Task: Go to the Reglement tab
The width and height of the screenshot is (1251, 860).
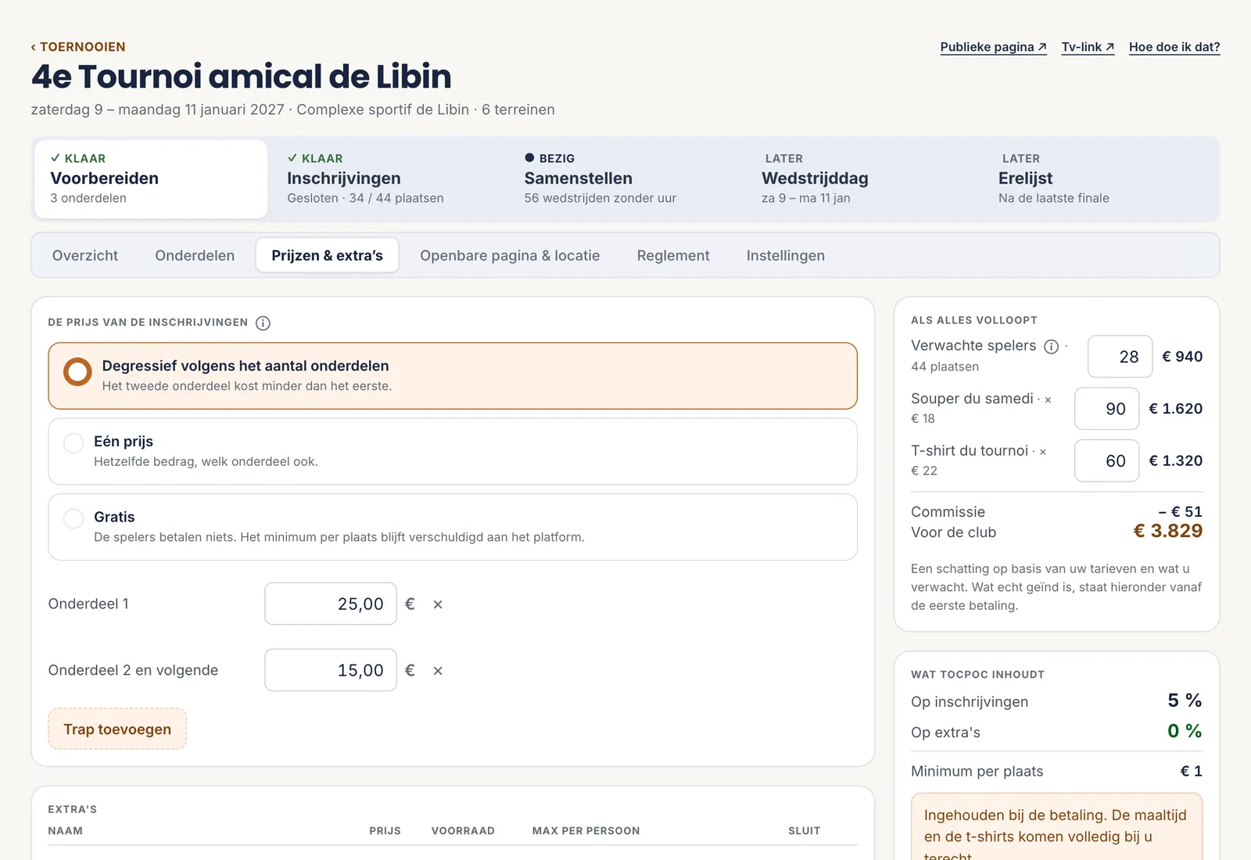Action: (x=673, y=256)
